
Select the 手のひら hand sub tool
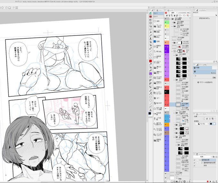(205, 72)
